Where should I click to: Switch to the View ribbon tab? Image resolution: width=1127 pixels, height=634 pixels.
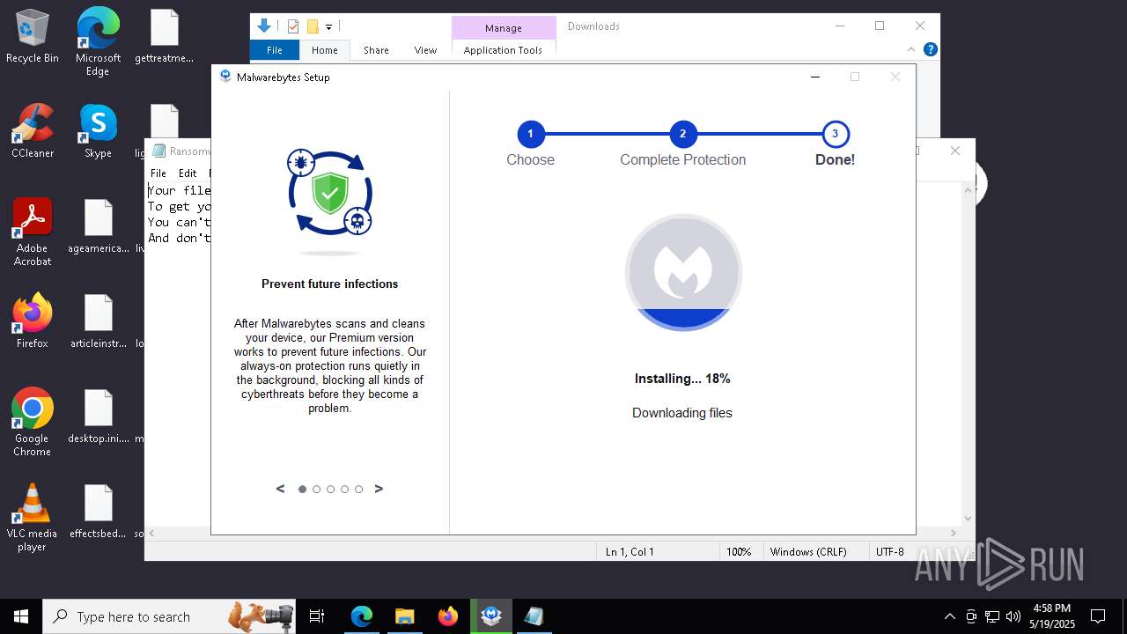pyautogui.click(x=425, y=50)
